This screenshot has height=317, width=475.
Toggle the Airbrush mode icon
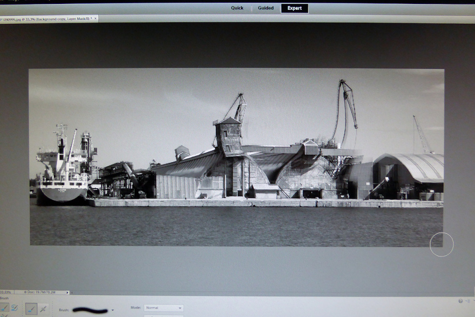tap(44, 309)
